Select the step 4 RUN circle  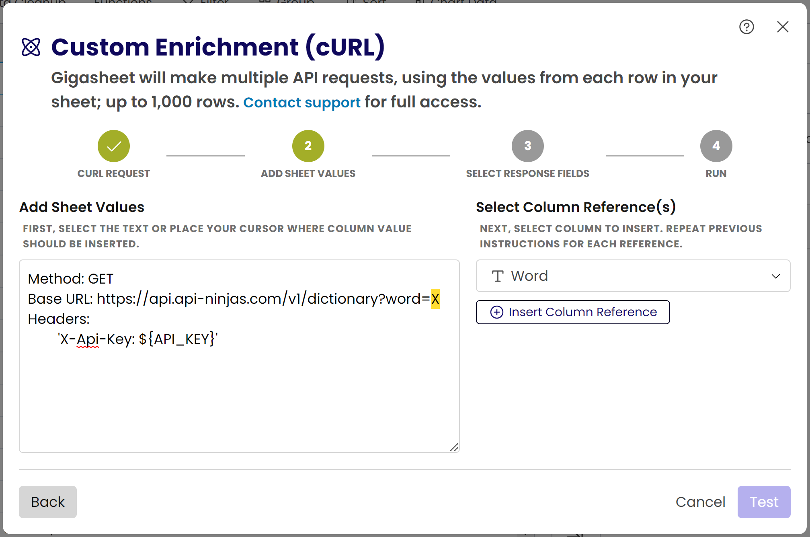716,146
